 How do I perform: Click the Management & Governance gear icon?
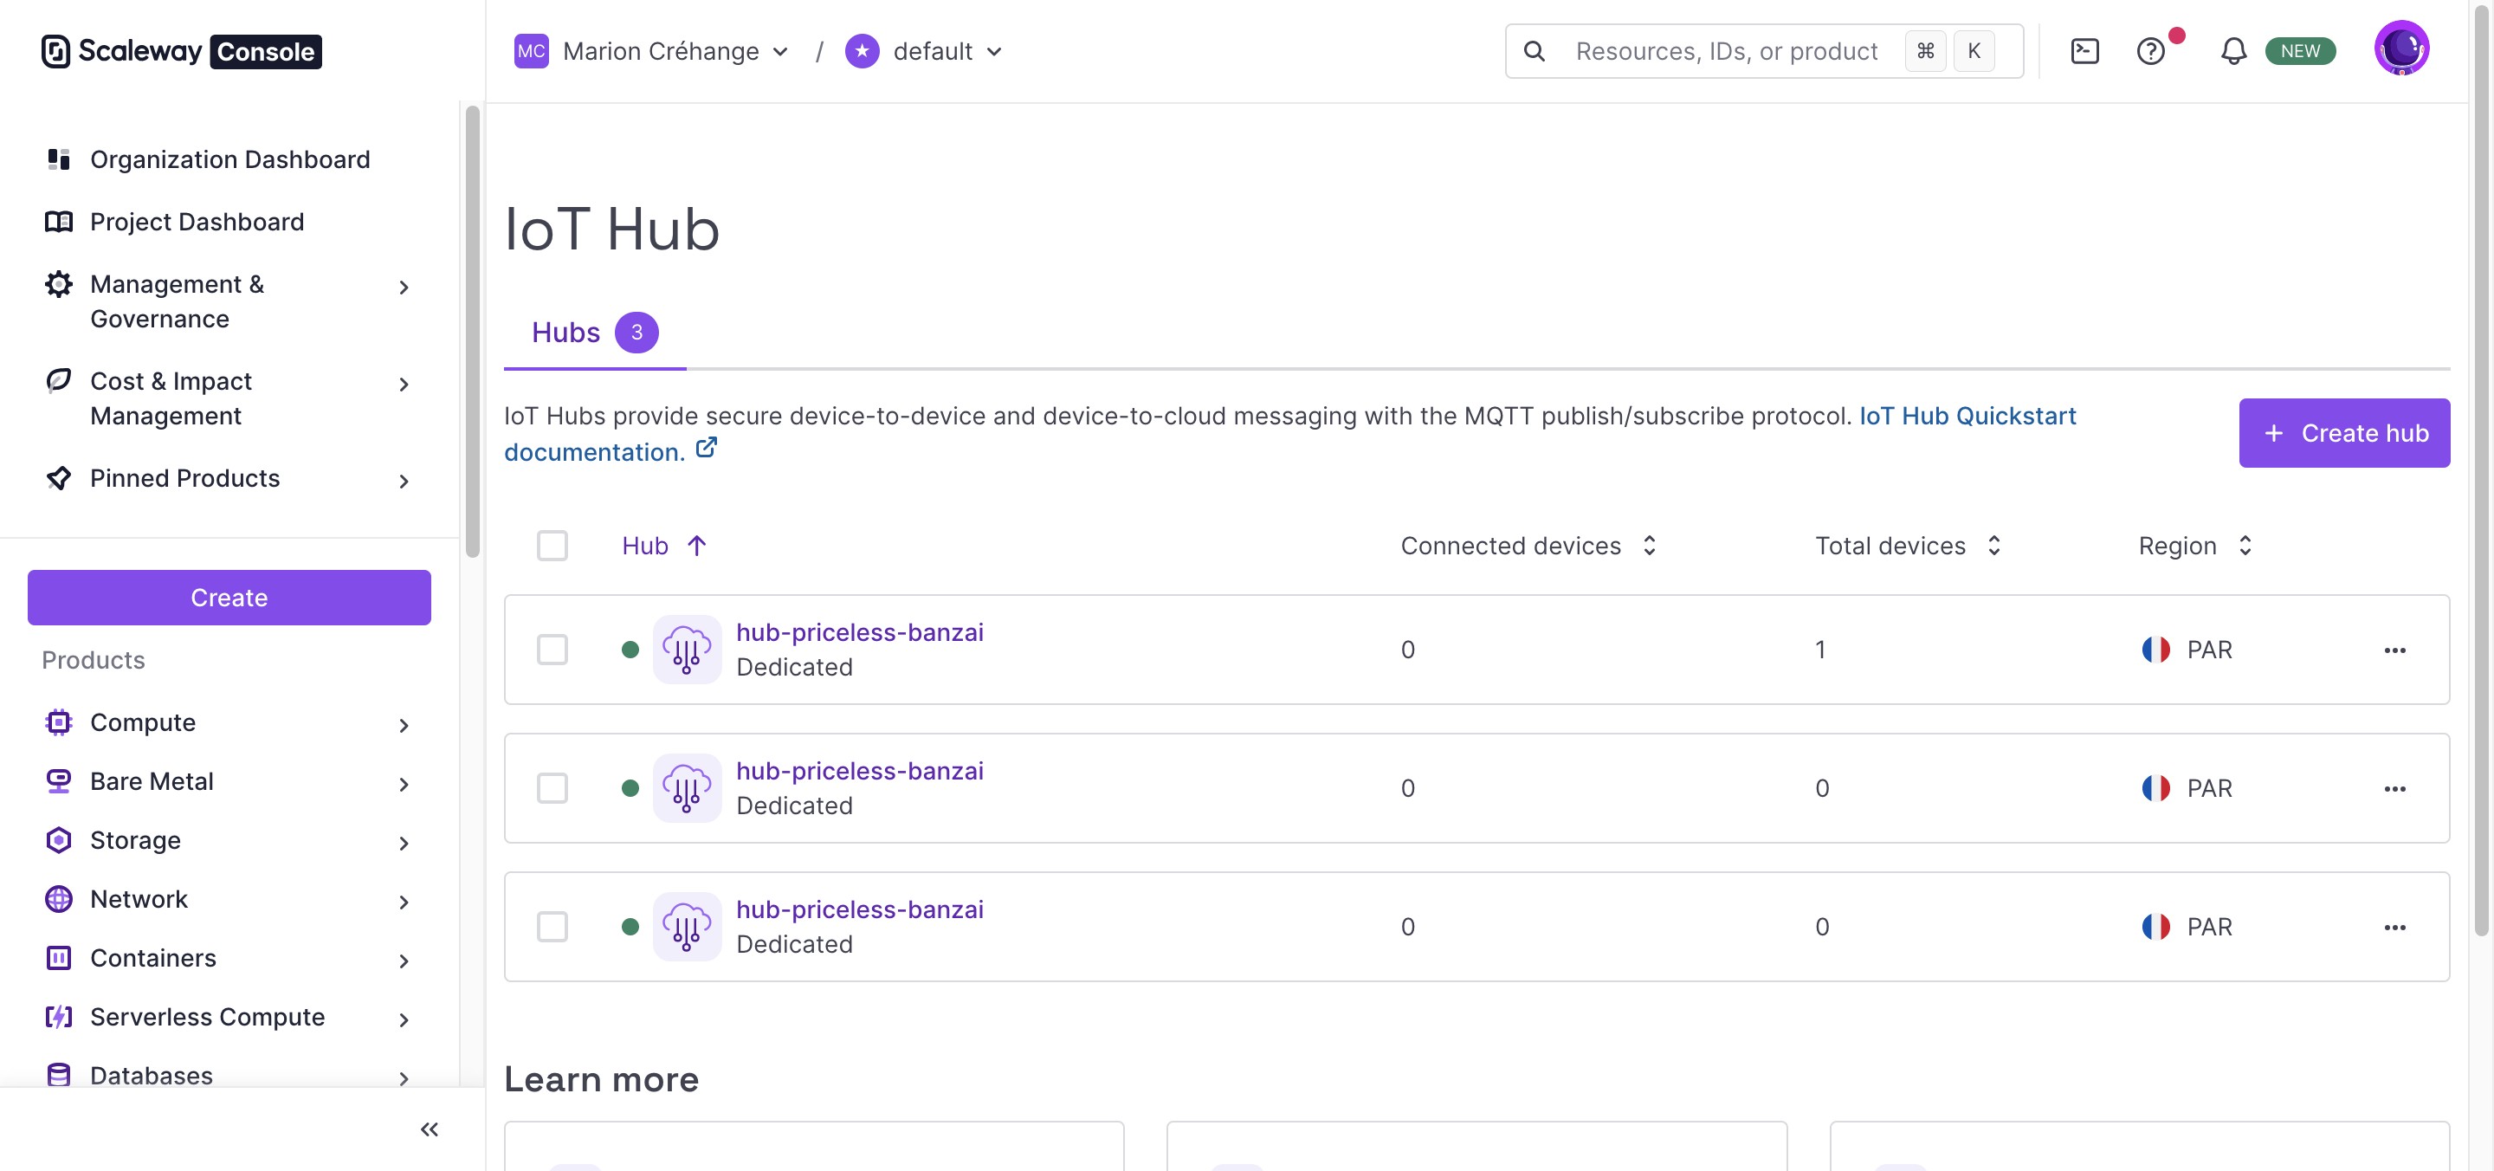click(59, 284)
